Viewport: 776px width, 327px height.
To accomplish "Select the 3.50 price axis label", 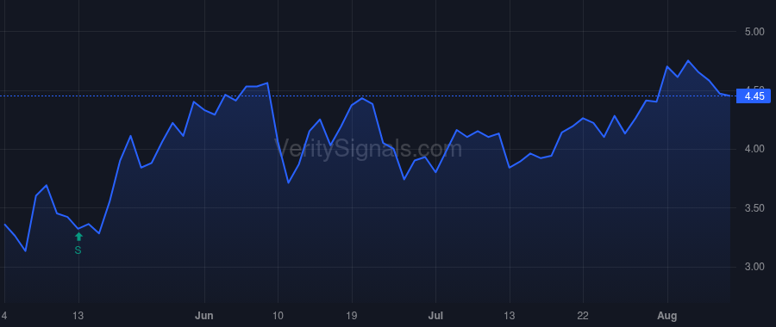I will pyautogui.click(x=754, y=208).
